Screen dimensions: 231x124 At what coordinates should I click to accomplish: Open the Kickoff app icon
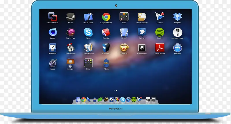(x=124, y=32)
